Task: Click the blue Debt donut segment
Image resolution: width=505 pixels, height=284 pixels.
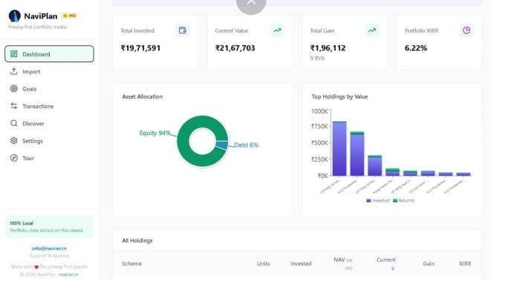Action: coord(221,145)
